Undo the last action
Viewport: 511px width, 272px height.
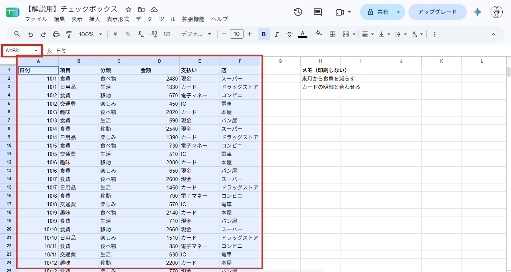[x=31, y=34]
